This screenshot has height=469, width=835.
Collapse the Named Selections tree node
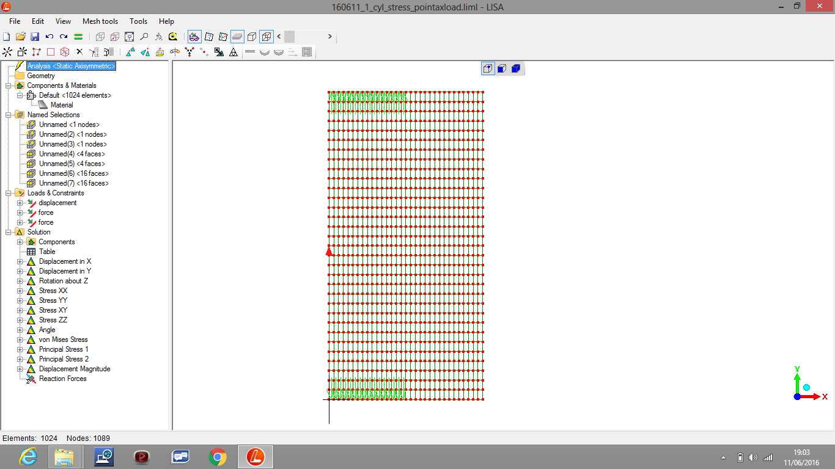coord(9,115)
